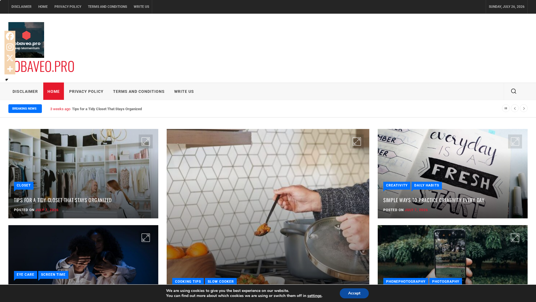
Task: Open the Daily Habits category tag
Action: [427, 185]
